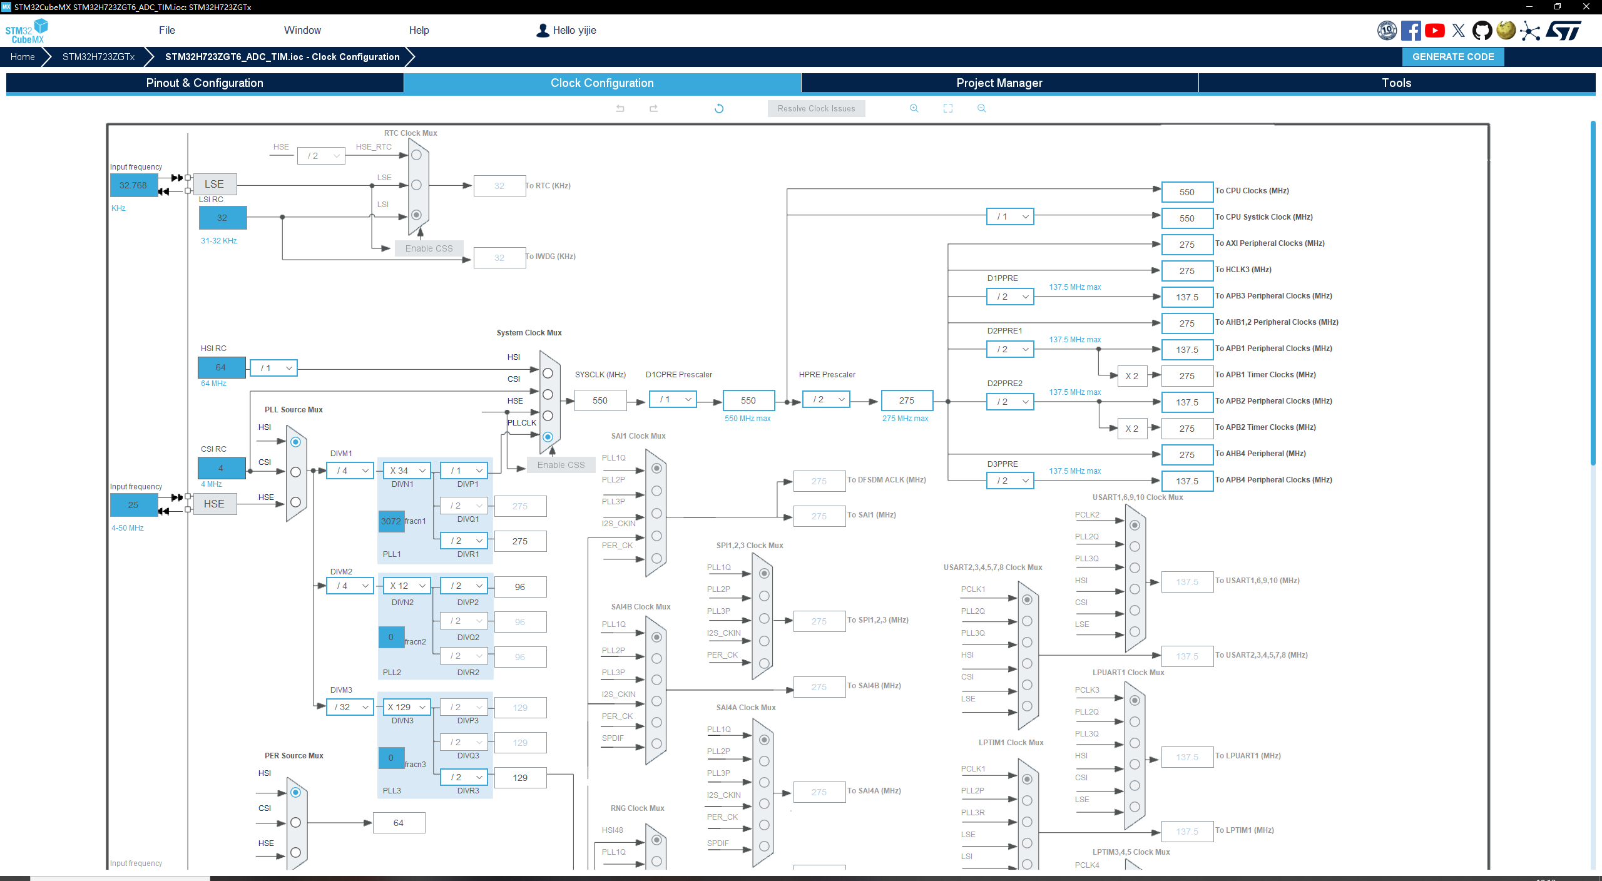Image resolution: width=1602 pixels, height=881 pixels.
Task: Open the Window menu
Action: point(302,30)
